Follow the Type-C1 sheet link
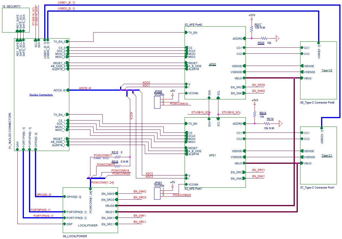Image resolution: width=342 pixels, height=239 pixels. click(327, 156)
